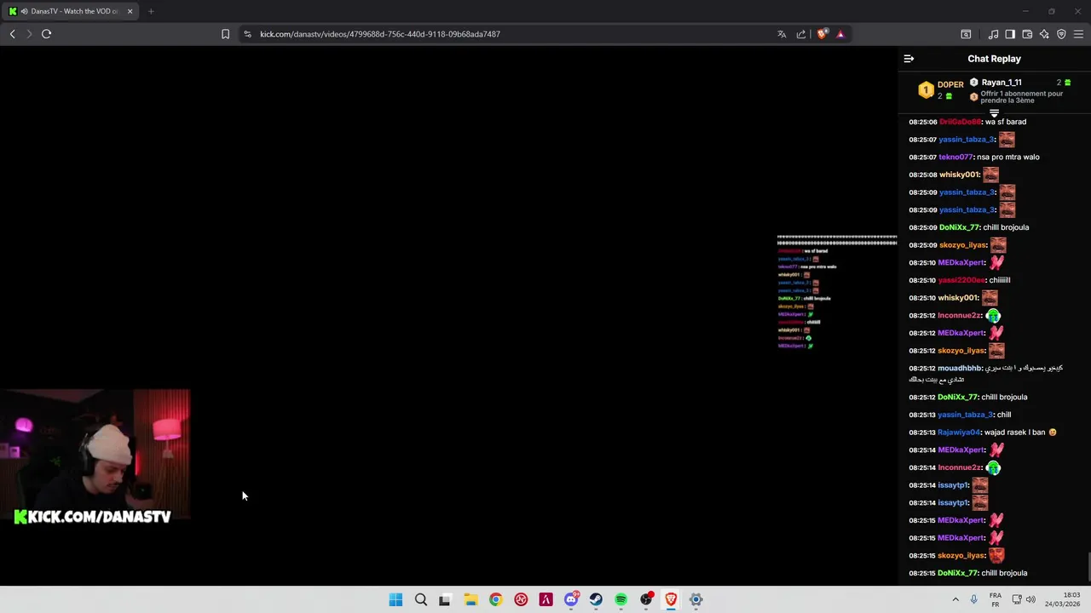Click username tekno077 in chat

tap(955, 157)
